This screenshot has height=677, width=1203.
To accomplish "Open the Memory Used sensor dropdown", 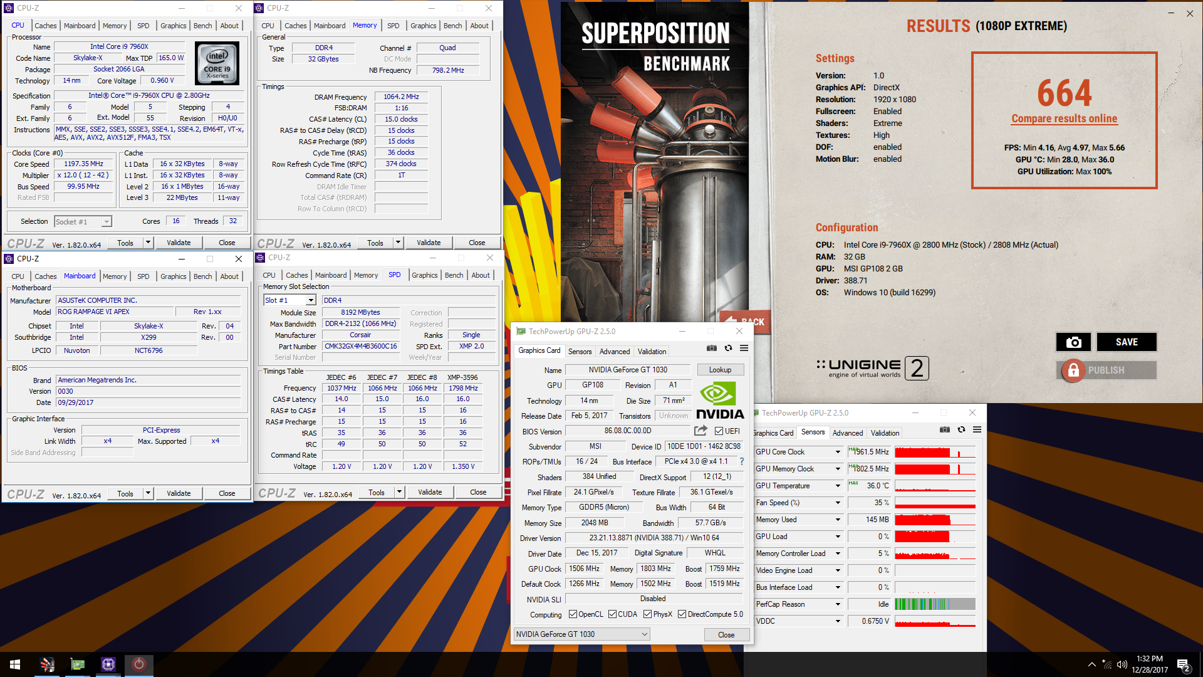I will pyautogui.click(x=838, y=520).
